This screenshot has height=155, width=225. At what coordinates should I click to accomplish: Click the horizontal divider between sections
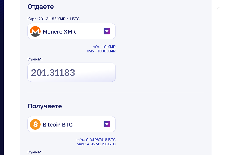(x=115, y=93)
